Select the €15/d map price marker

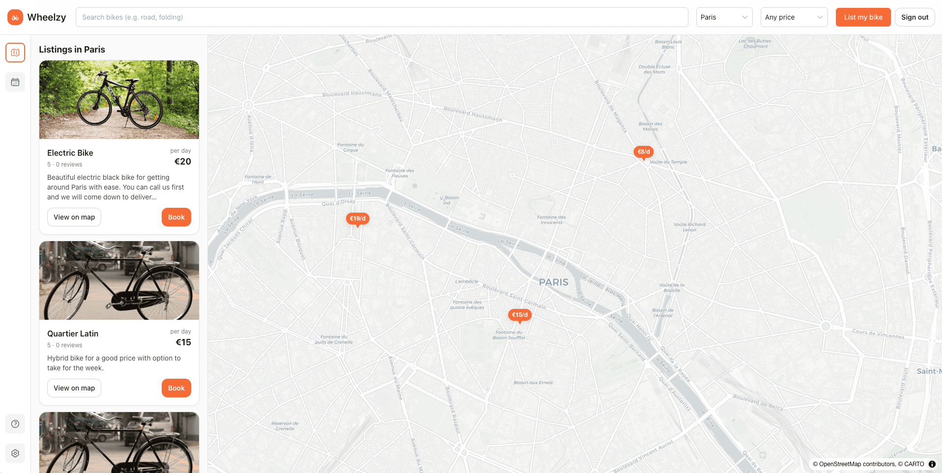519,315
